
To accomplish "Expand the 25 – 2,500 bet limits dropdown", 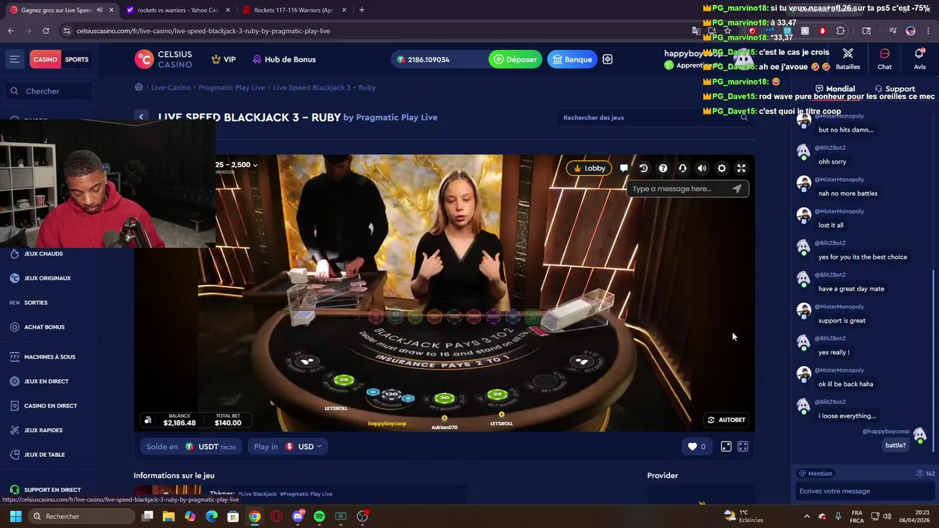I will [236, 165].
